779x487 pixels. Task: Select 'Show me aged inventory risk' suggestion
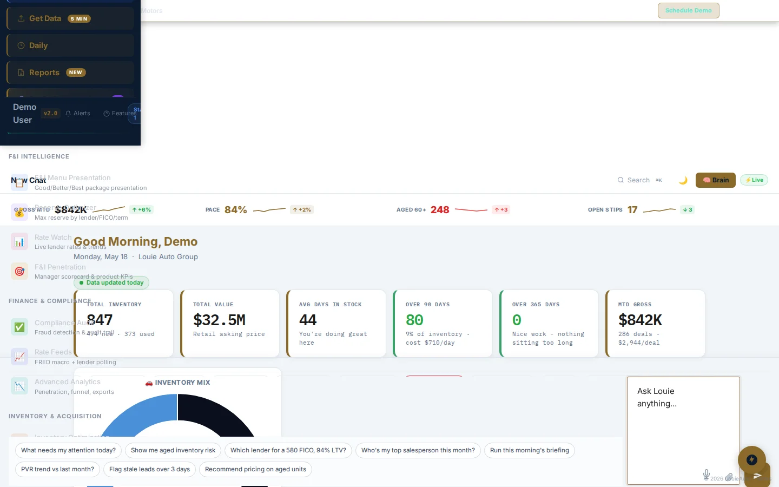pyautogui.click(x=173, y=450)
